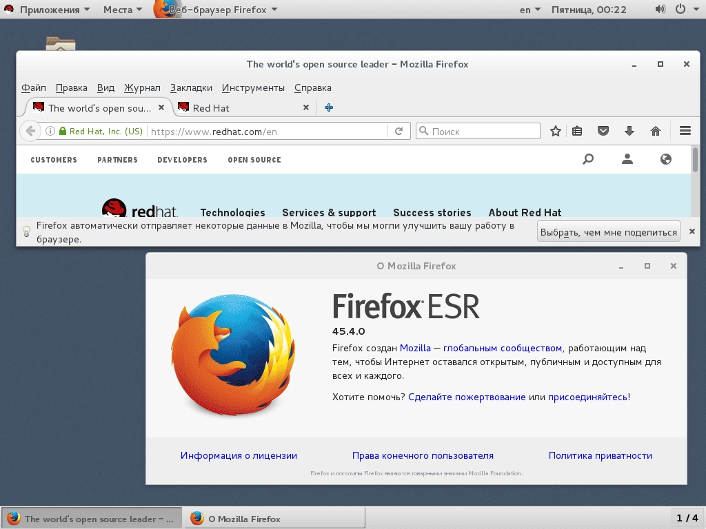
Task: Show bookmarks list icon
Action: pyautogui.click(x=577, y=131)
